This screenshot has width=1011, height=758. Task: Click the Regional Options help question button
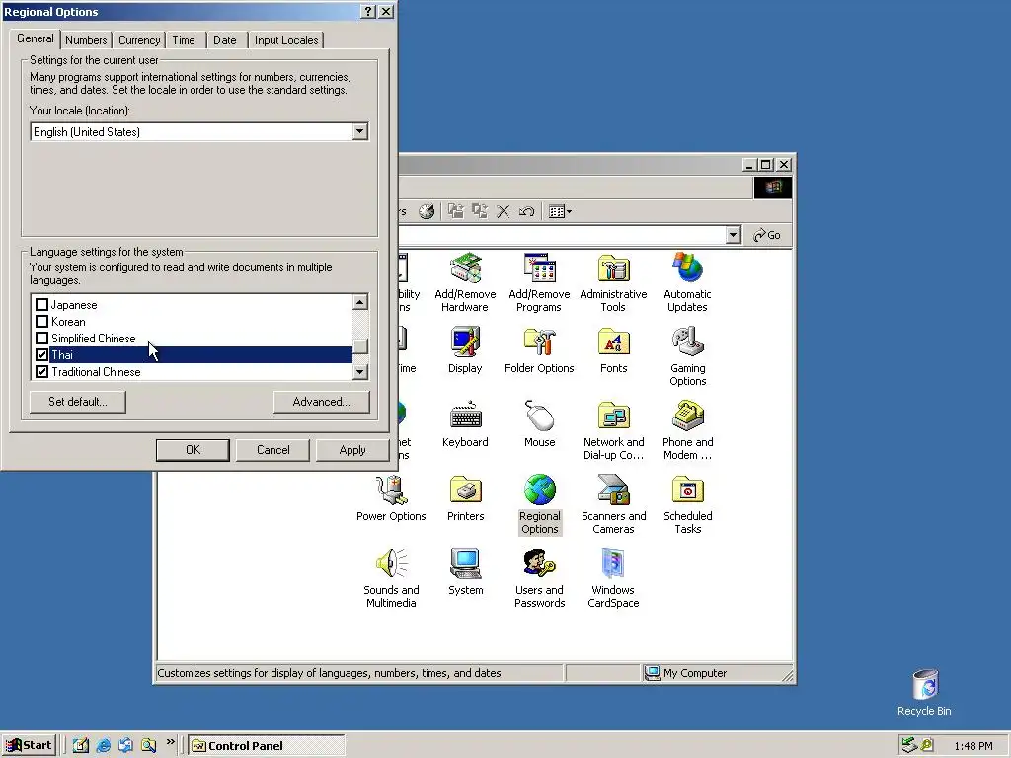point(368,12)
